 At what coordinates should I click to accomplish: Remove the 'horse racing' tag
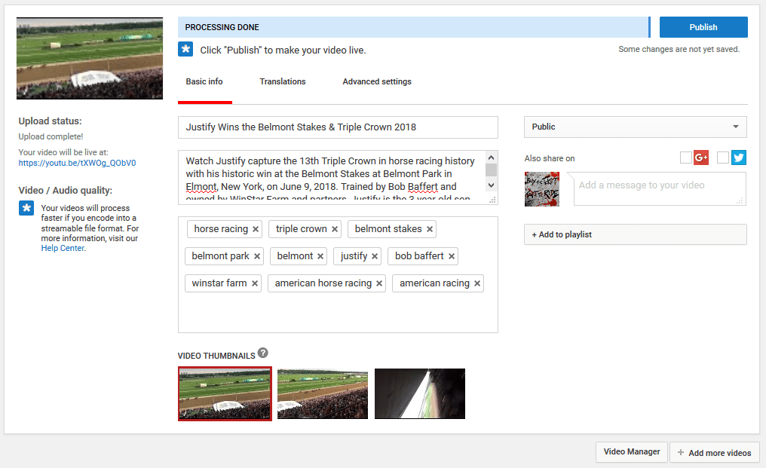[x=256, y=229]
